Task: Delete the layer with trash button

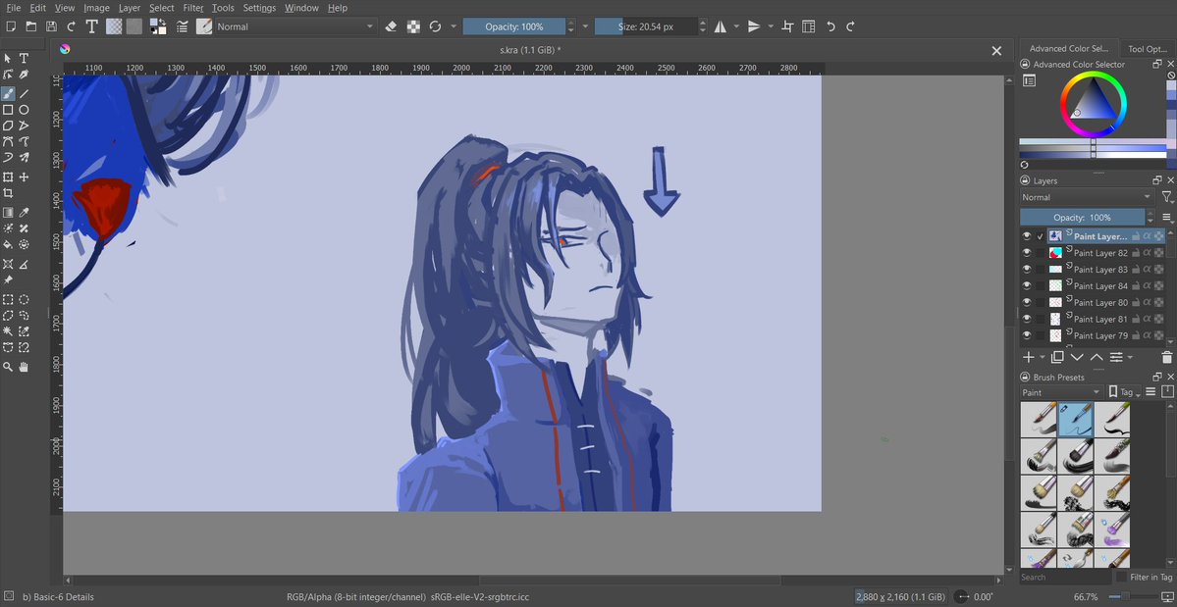Action: [1166, 358]
